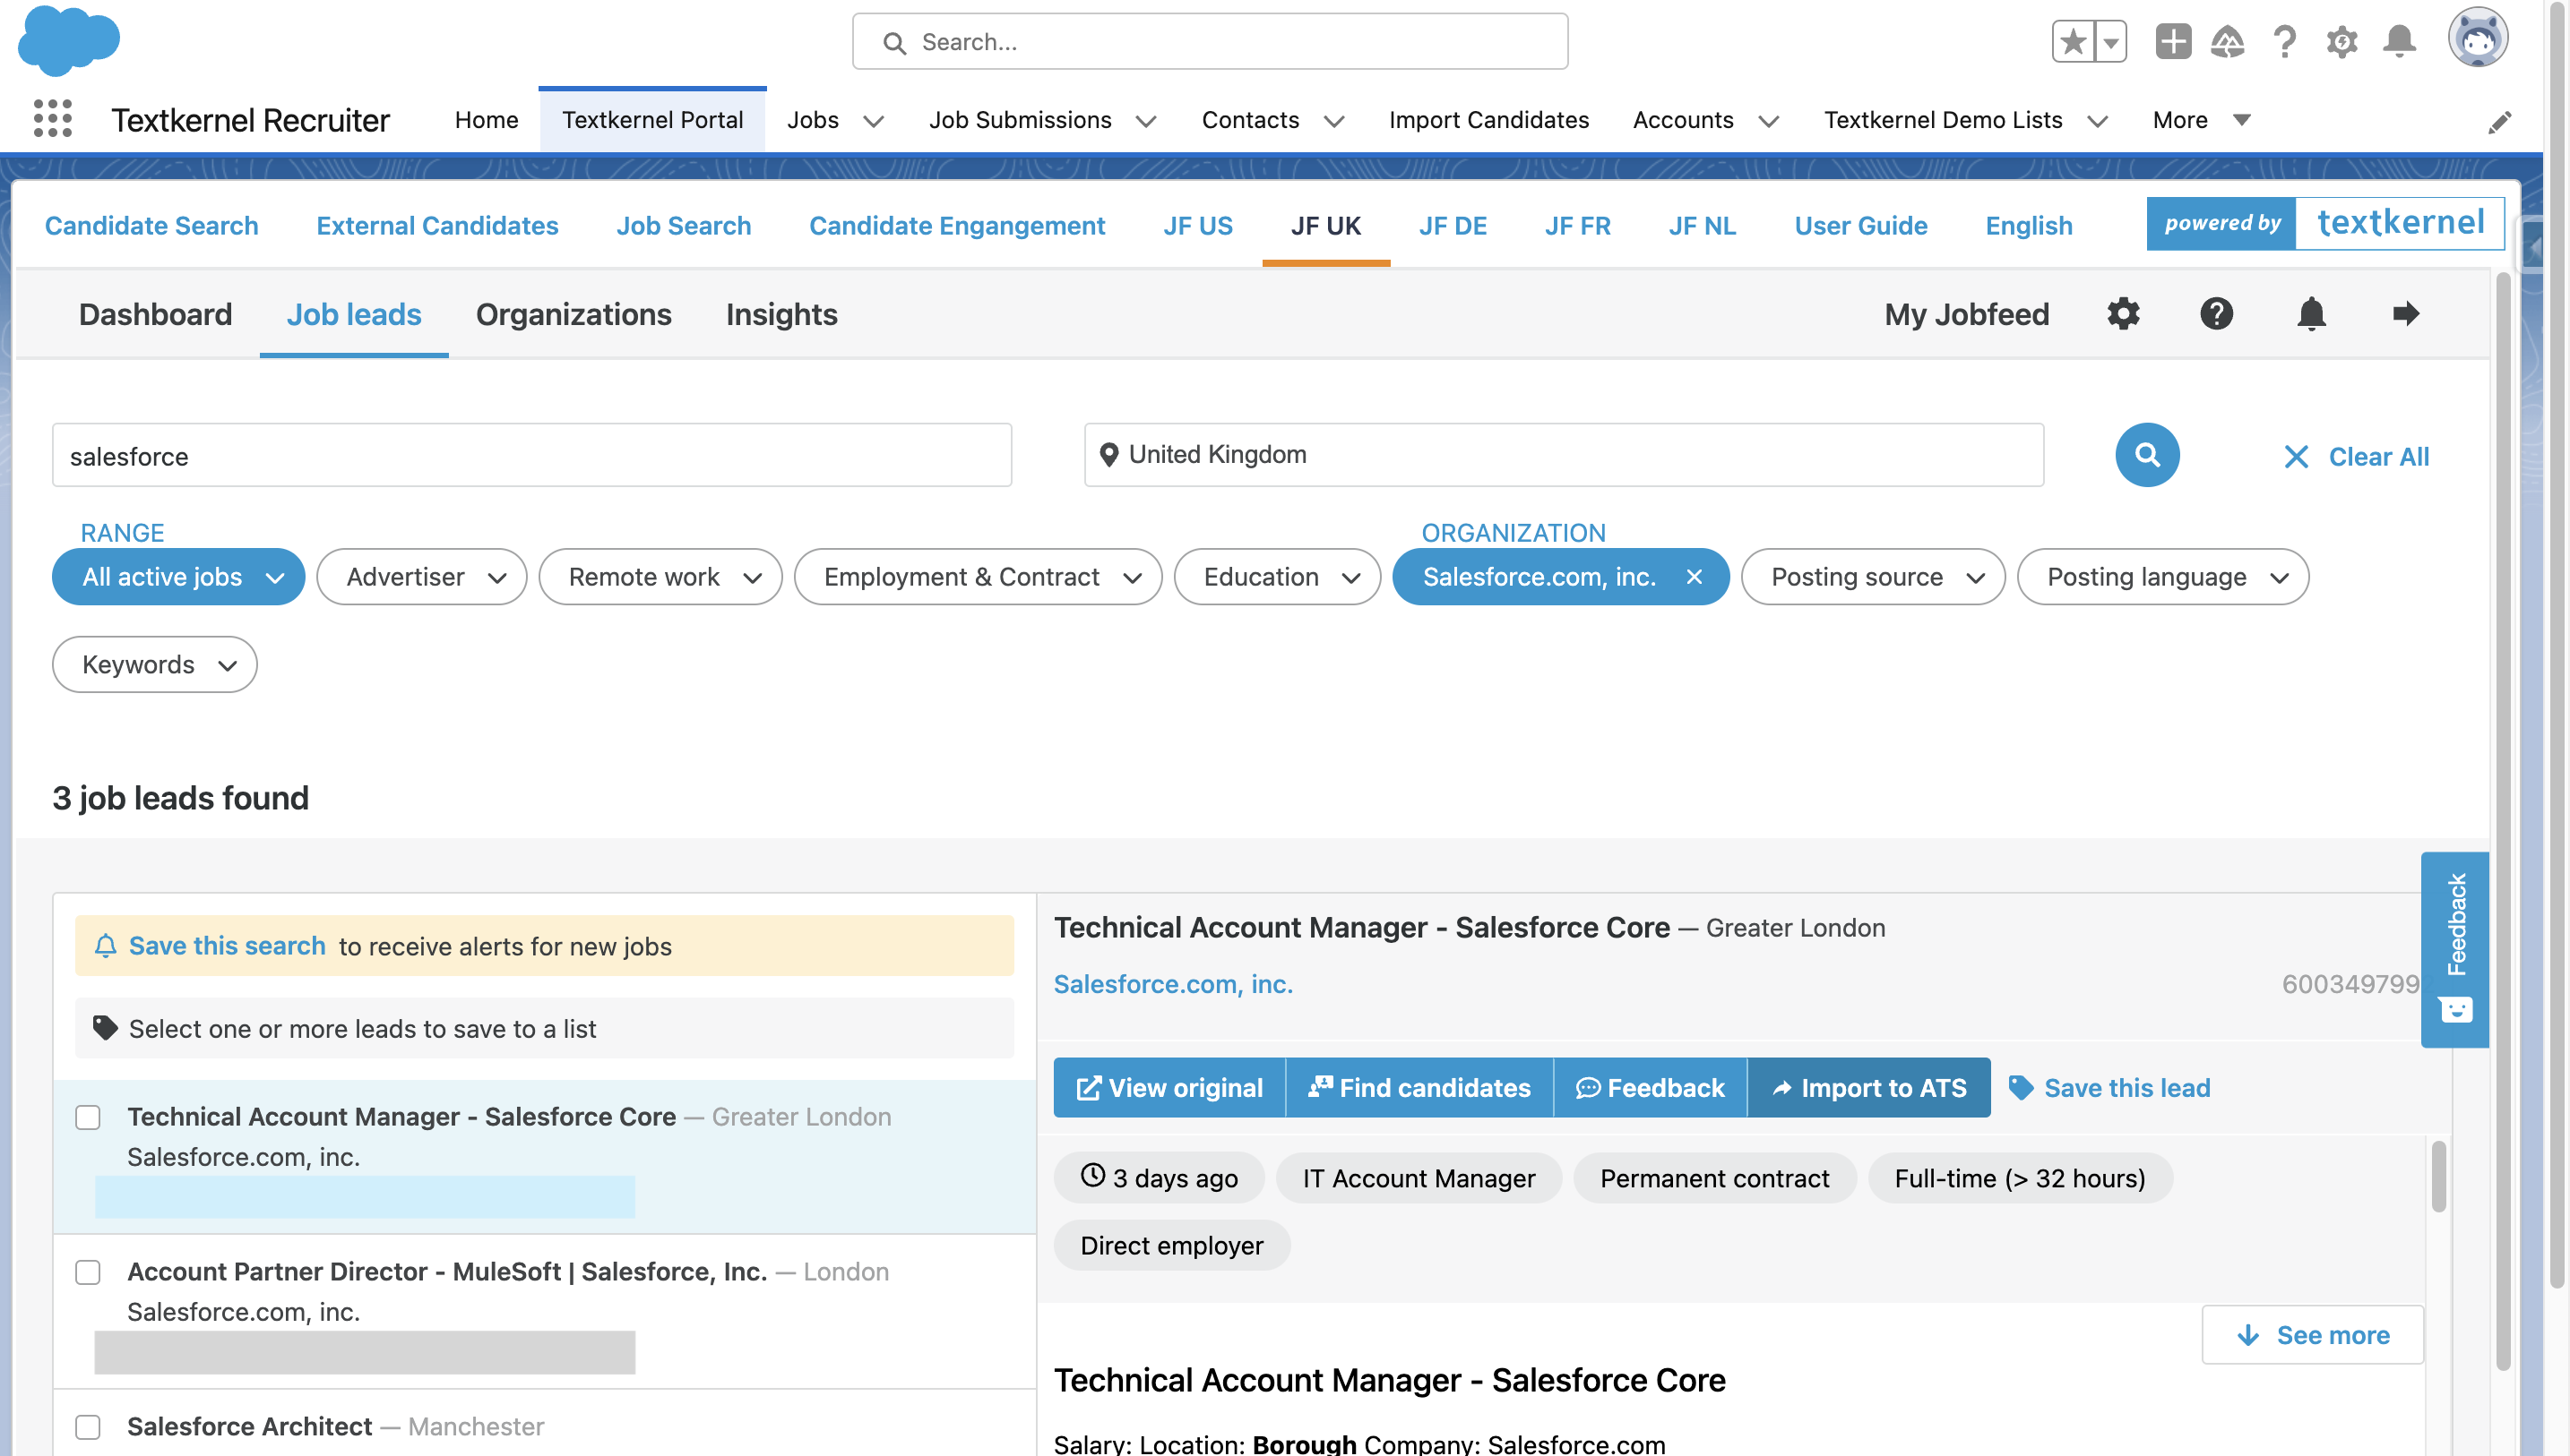Switch portal language via English
This screenshot has width=2570, height=1456.
point(2028,226)
